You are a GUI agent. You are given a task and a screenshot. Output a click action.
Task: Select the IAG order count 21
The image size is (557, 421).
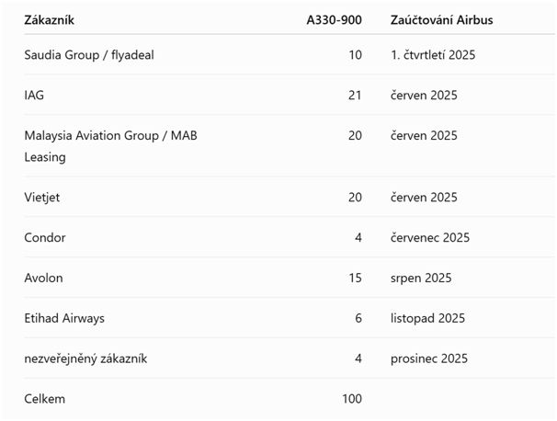(355, 96)
